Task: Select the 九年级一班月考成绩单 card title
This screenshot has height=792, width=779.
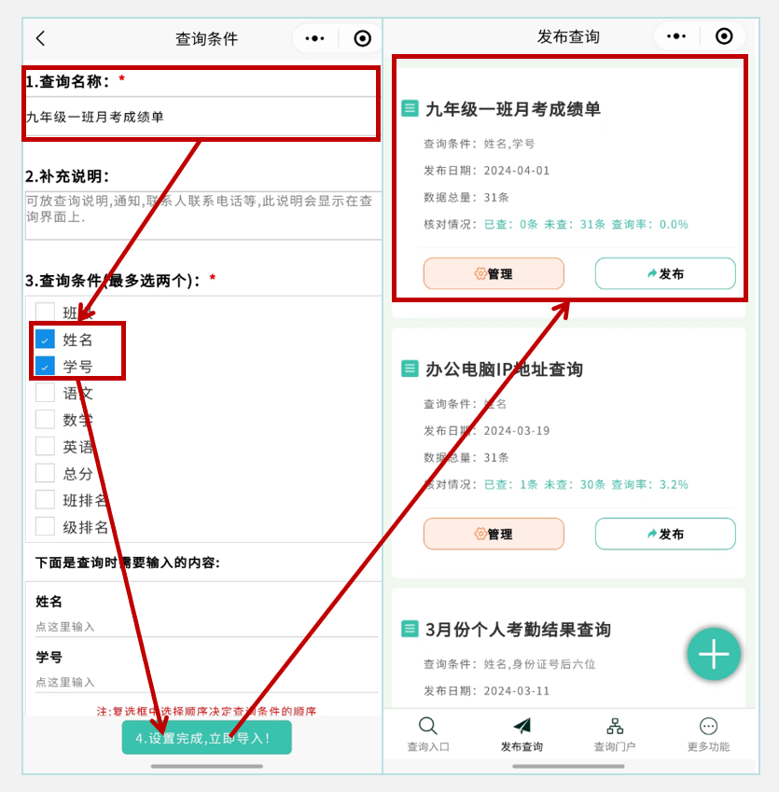Action: [x=513, y=108]
